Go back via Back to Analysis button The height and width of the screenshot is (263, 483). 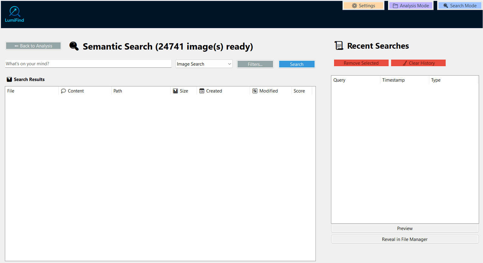(x=33, y=46)
